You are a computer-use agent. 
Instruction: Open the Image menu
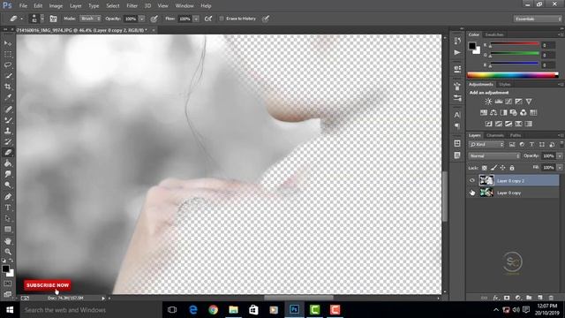[56, 6]
